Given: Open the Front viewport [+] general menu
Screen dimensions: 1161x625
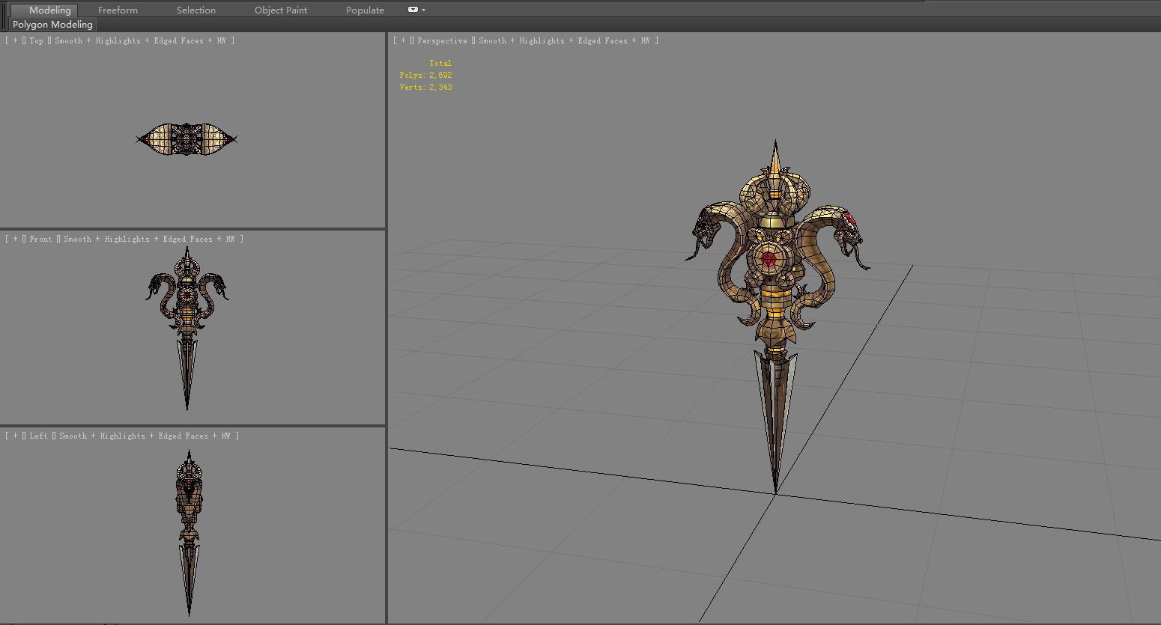Looking at the screenshot, I should 15,239.
